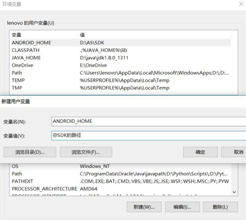This screenshot has width=246, height=220.
Task: Select the CLASSPATH variable row
Action: (120, 50)
